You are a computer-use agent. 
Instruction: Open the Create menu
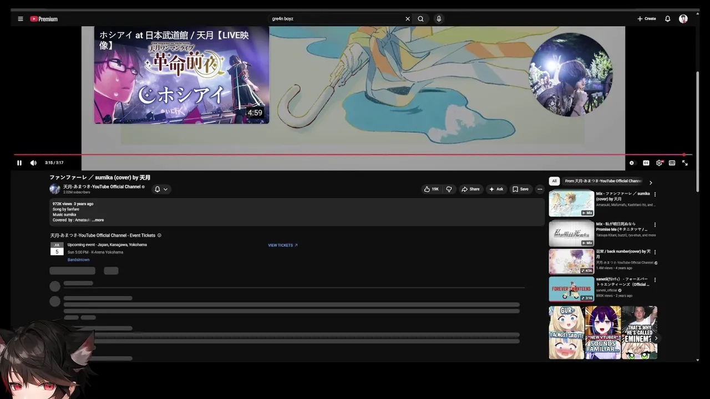click(x=647, y=19)
